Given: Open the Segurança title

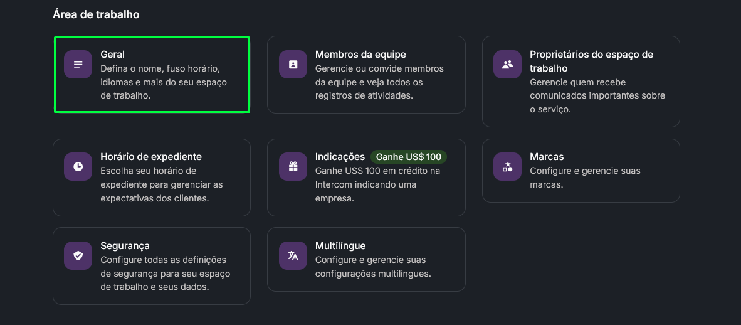Looking at the screenshot, I should click(x=125, y=246).
